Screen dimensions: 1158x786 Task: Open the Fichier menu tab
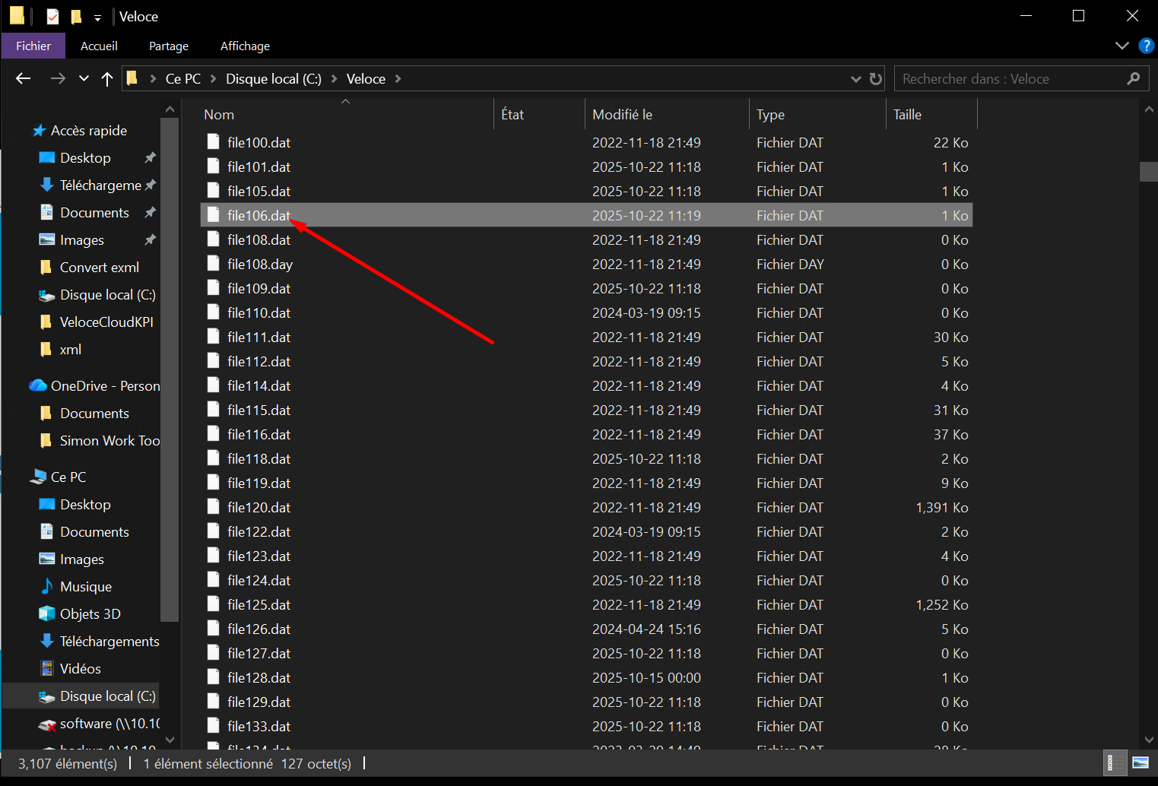[33, 46]
